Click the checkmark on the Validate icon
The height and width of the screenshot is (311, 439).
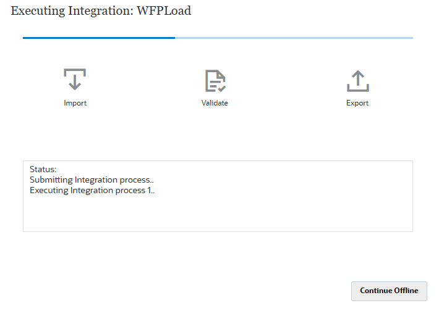click(x=221, y=88)
